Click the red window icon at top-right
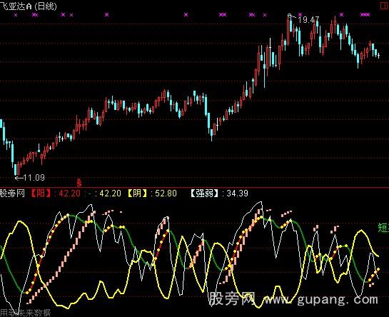This screenshot has height=317, width=389. (385, 5)
